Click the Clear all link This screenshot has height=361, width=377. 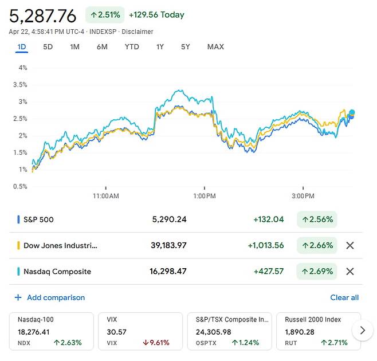344,297
